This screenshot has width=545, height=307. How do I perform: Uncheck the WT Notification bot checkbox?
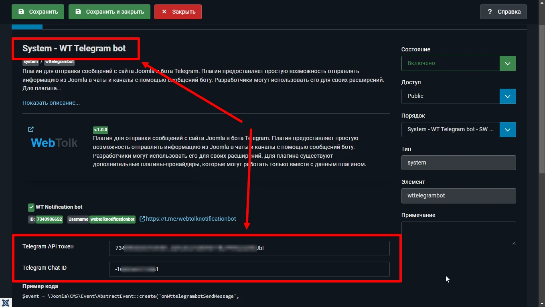pos(31,207)
